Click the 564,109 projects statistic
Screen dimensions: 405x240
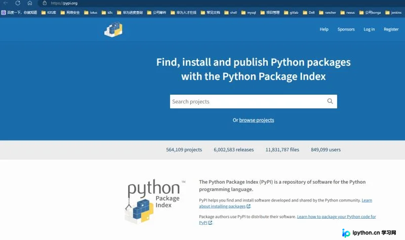(x=184, y=149)
